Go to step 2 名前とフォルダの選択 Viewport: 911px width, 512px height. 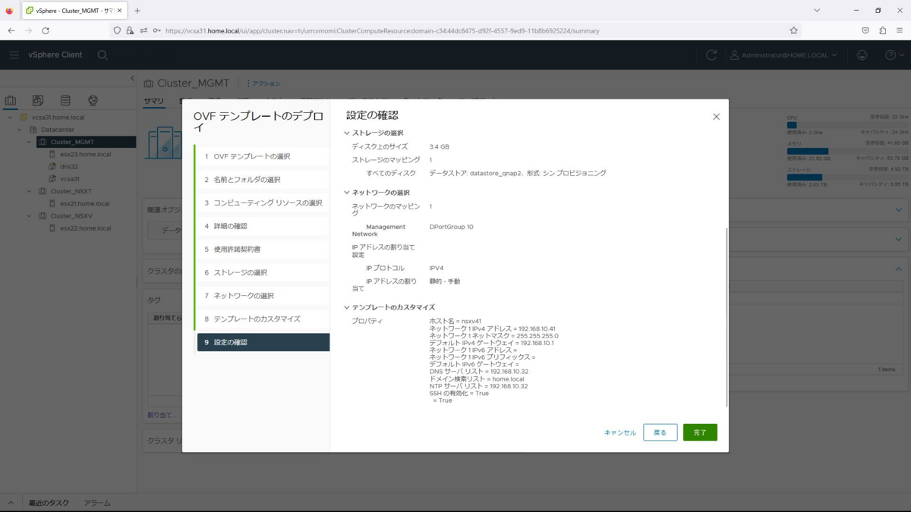[262, 180]
